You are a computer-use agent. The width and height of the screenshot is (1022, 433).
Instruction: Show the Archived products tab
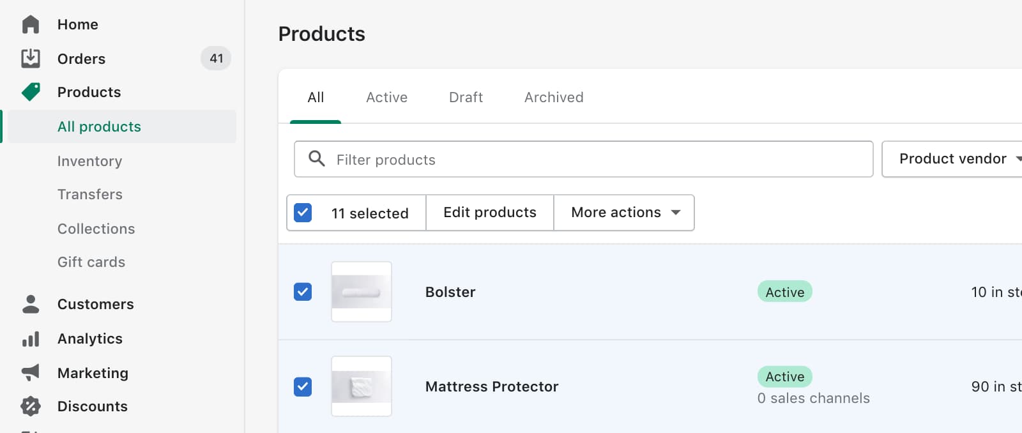pos(554,98)
